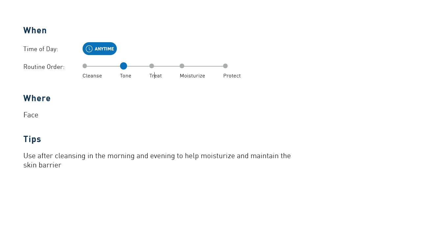Select the ANYTIME time-of-day pill
Screen dimensions: 431x235
coord(100,49)
